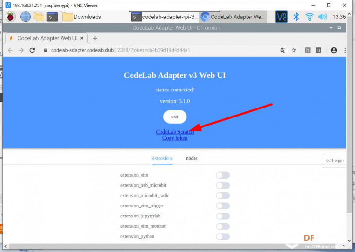Screen dimensions: 355x252
Task: Click the CodeLab Adapter v3 Web UI heading
Action: pyautogui.click(x=175, y=75)
